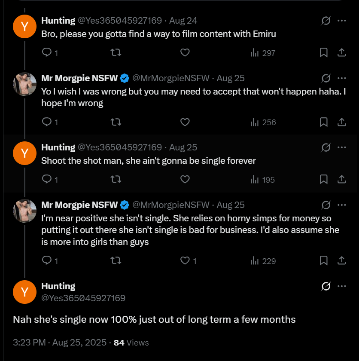Expand options for 'Shoot the shot' tweet

click(342, 147)
